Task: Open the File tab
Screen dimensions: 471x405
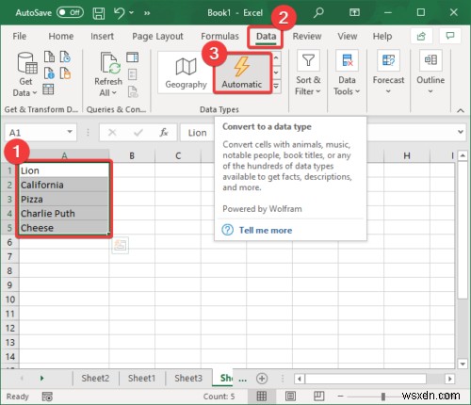Action: tap(20, 36)
